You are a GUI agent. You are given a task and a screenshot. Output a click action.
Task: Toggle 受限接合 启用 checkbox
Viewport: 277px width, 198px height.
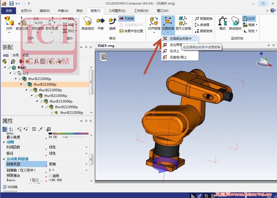(x=50, y=176)
